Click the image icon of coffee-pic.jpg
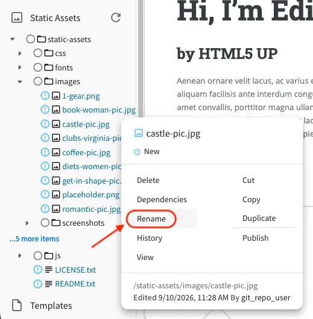The image size is (313, 319). (x=56, y=152)
